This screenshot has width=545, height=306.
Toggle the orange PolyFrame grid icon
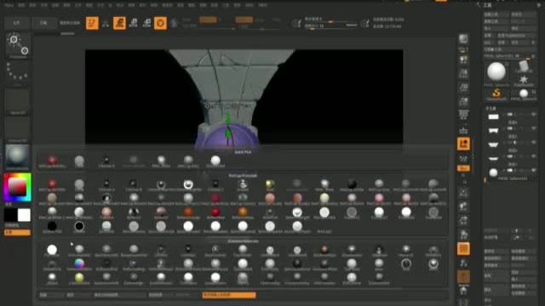pos(463,248)
